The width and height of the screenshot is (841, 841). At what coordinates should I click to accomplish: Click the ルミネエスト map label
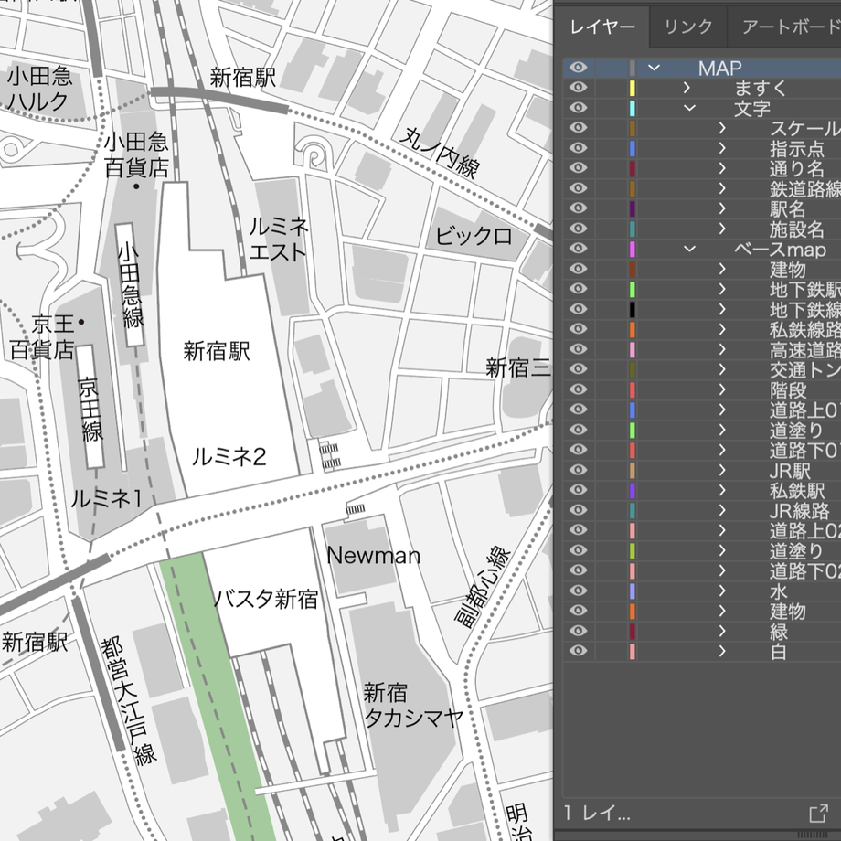(279, 240)
